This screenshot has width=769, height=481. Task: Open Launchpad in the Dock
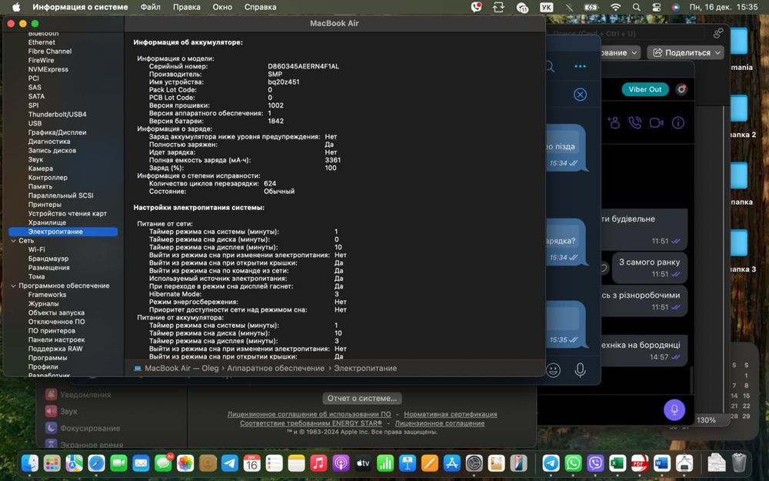52,463
